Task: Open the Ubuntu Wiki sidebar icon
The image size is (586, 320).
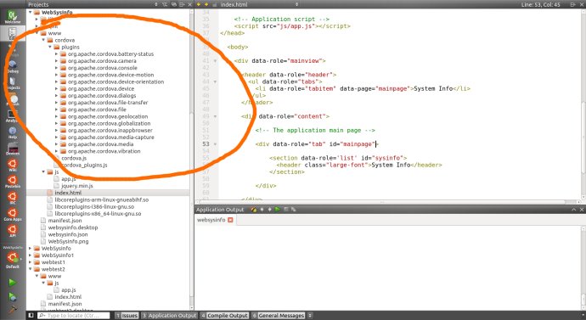Action: [x=13, y=165]
